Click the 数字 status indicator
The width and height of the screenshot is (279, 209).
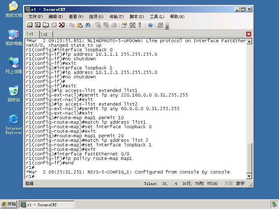[x=240, y=184]
